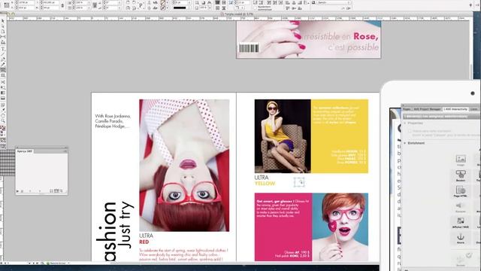The height and width of the screenshot is (271, 481).
Task: Select the Free Transform tool
Action: pos(3,87)
